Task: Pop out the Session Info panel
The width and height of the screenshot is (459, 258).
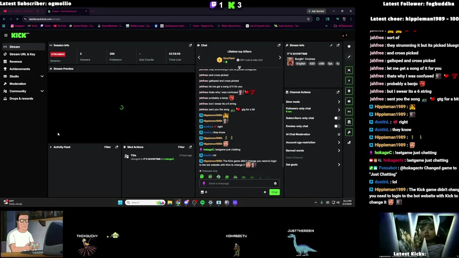Action: click(x=190, y=45)
